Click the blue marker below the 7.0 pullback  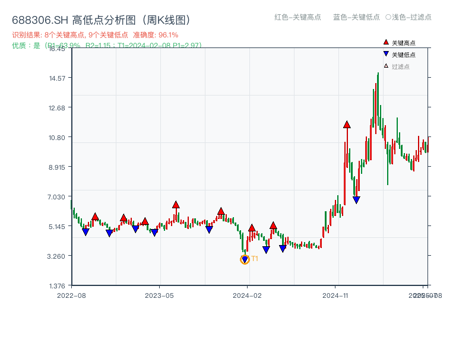point(356,199)
